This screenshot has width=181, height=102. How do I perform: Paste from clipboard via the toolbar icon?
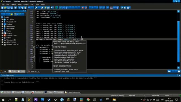(x=25, y=8)
